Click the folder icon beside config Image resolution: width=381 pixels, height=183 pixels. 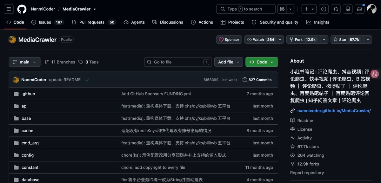[x=16, y=155]
